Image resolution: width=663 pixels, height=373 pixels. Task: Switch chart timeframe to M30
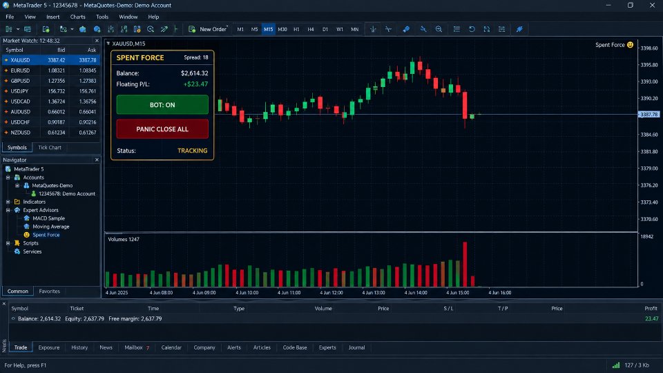point(282,29)
